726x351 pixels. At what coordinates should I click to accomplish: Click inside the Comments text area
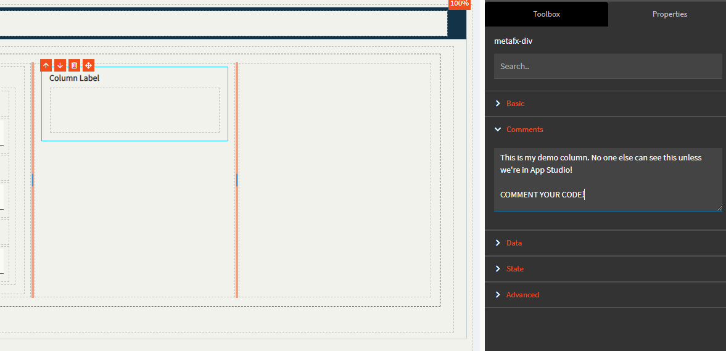[x=608, y=180]
